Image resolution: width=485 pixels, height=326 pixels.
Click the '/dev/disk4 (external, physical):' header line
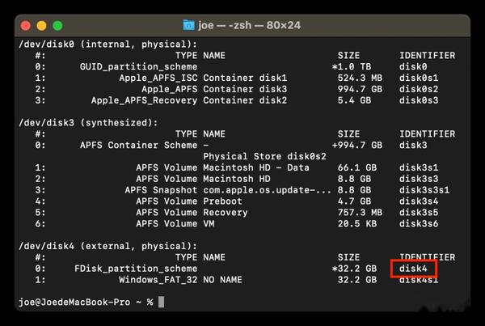tap(108, 246)
